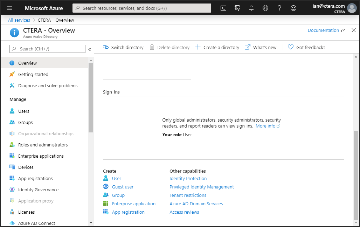Focus the sidebar Search (Ctrl+/) field

47,49
